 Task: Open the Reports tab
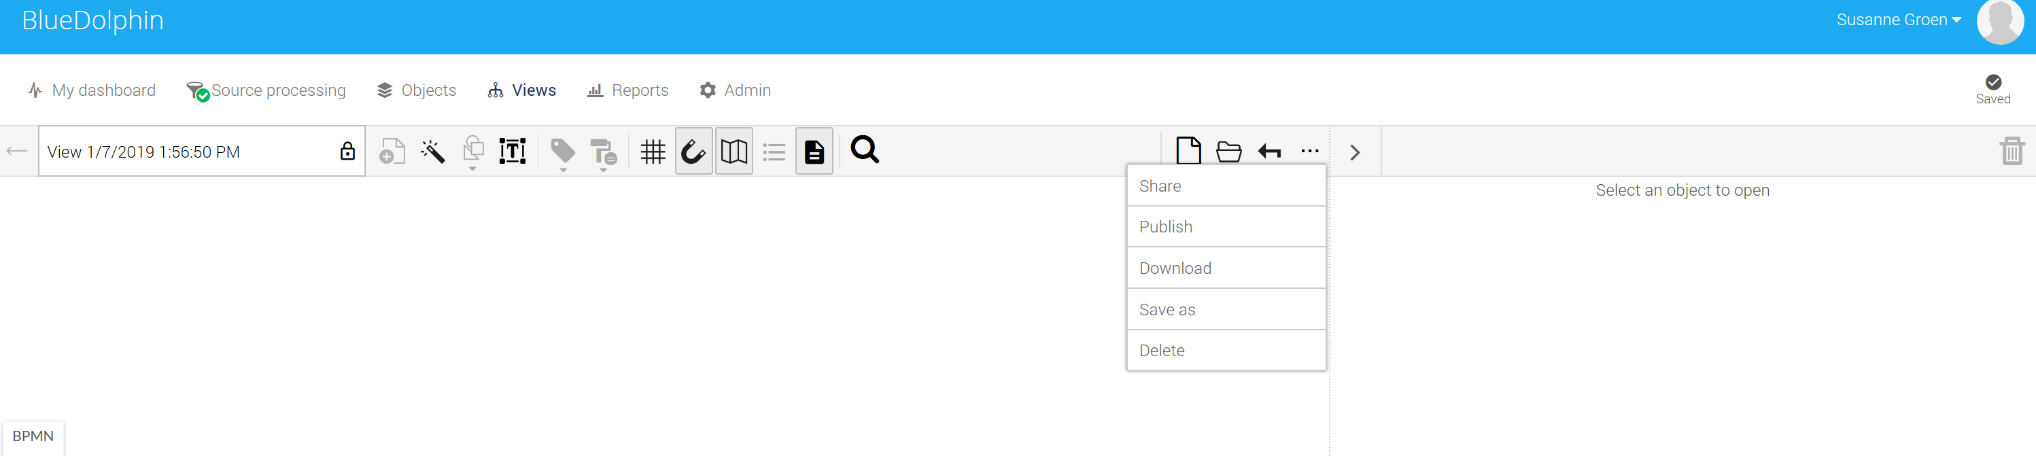tap(627, 90)
